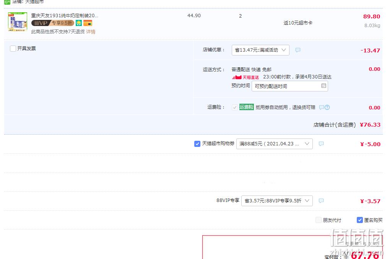Click the 返10元超市卡 promotion text
387x259 pixels.
click(298, 23)
